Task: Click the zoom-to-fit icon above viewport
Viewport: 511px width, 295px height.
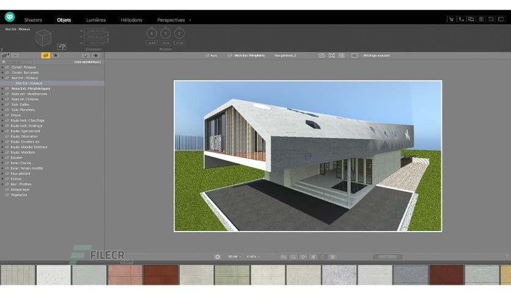Action: pos(331,55)
